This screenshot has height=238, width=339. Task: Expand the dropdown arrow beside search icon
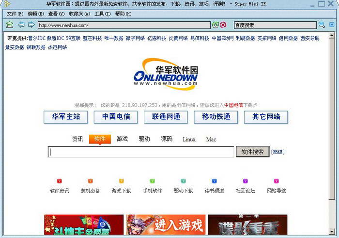click(331, 25)
